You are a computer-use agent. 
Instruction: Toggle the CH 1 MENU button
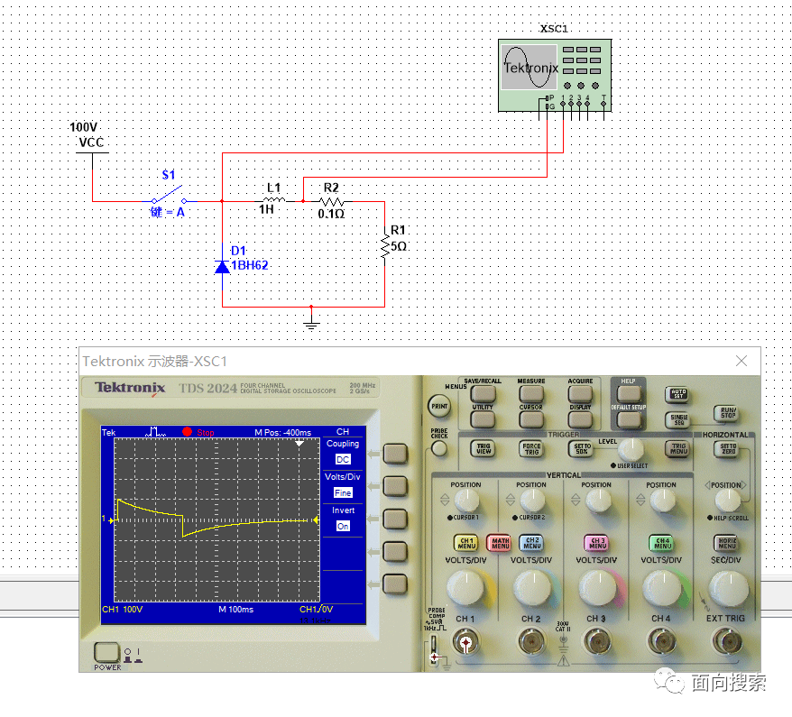pyautogui.click(x=466, y=543)
